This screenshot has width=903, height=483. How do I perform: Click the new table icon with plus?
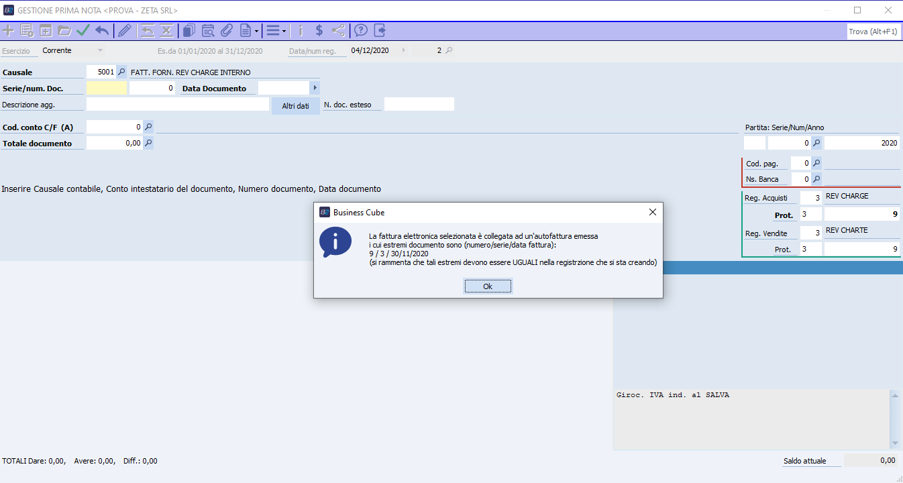coord(46,31)
